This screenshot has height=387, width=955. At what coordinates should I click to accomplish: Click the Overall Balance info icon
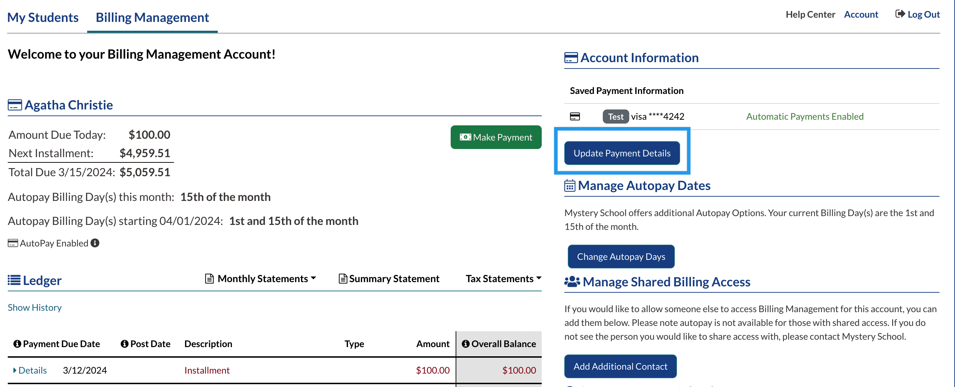(x=466, y=344)
